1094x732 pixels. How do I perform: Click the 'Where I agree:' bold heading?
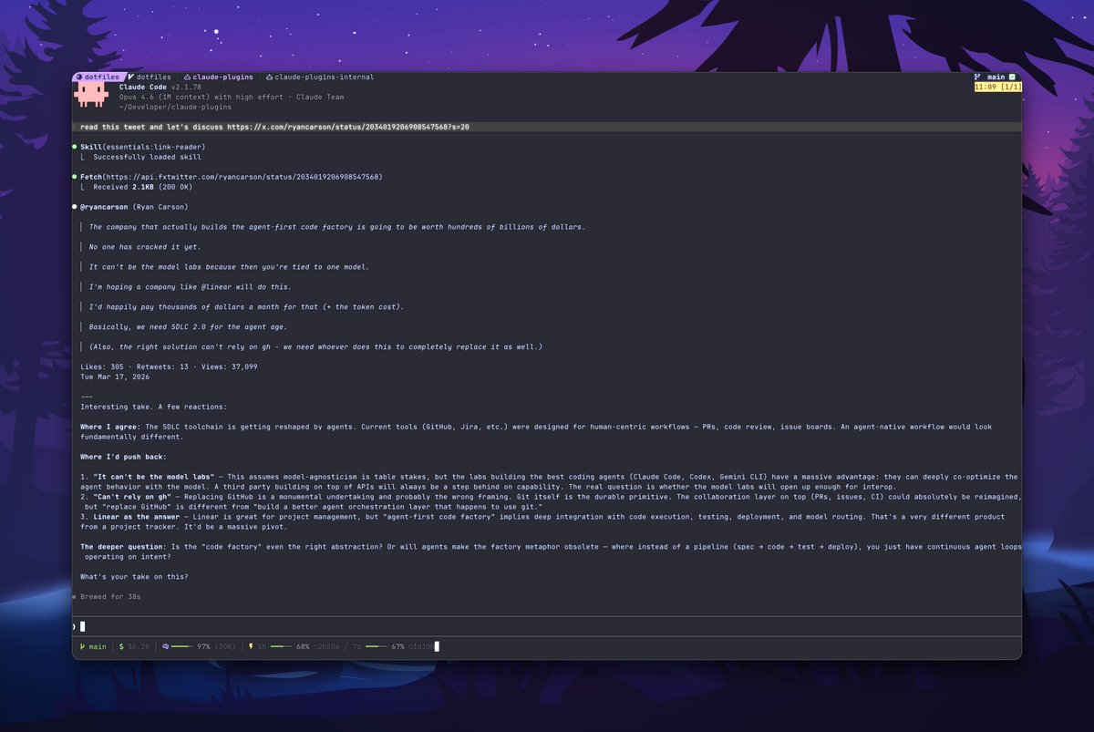point(110,427)
